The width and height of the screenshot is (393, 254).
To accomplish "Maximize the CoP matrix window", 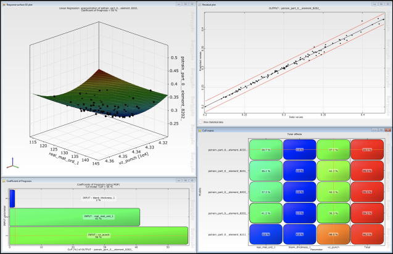I will (x=381, y=130).
